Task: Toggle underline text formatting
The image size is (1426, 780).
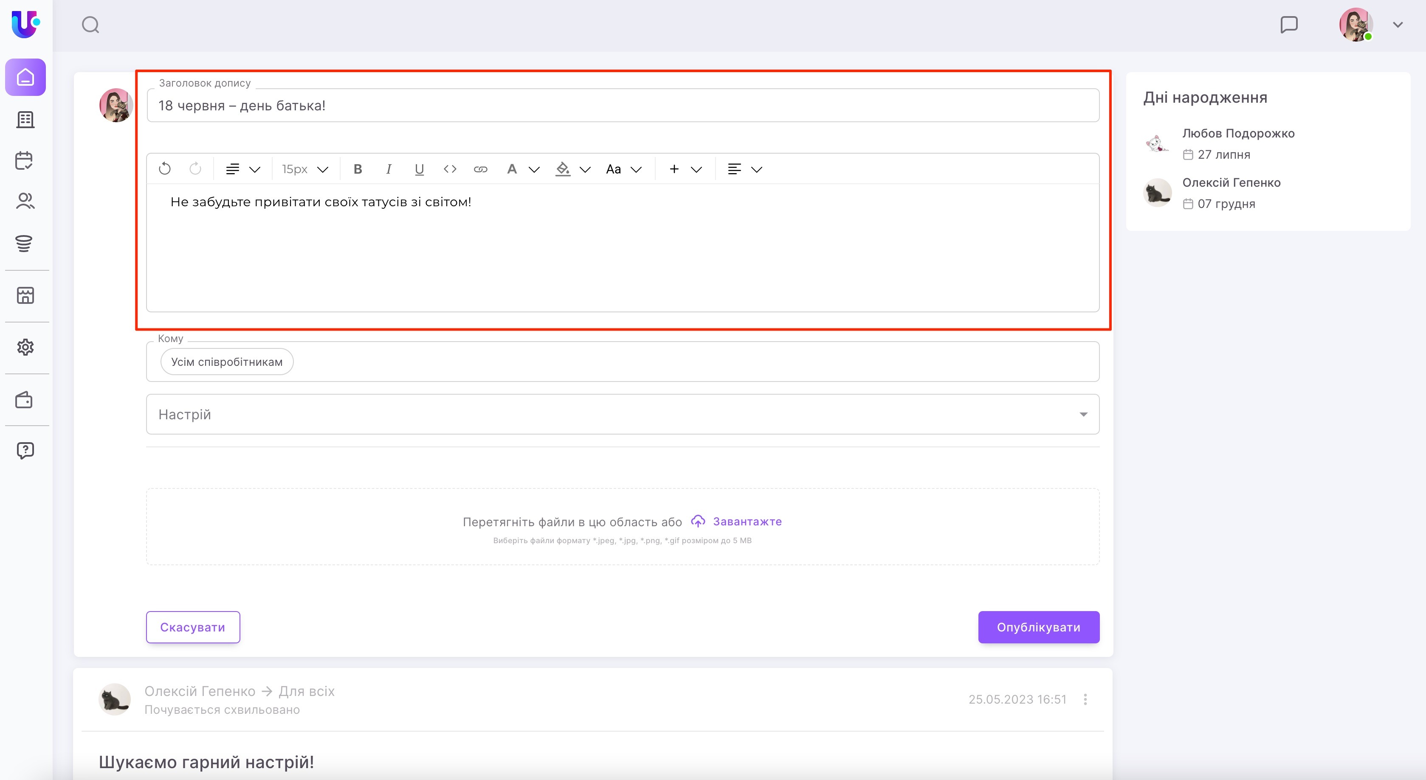Action: [x=419, y=169]
